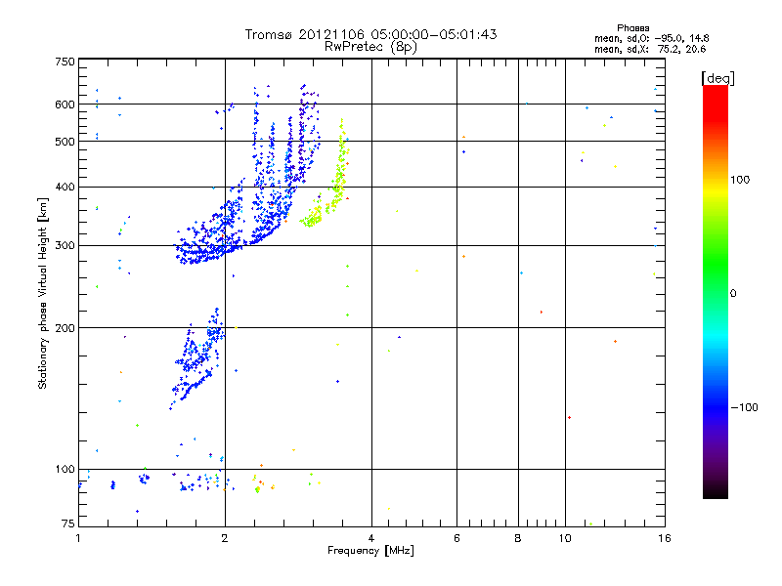Click the y-axis tick label '200'
The width and height of the screenshot is (782, 586).
click(65, 328)
